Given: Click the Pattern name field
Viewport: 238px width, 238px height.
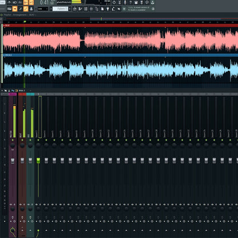Looking at the screenshot, I should click(x=60, y=9).
